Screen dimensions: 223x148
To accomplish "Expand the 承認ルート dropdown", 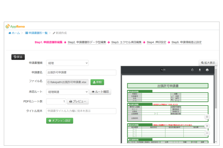I will (x=67, y=92).
